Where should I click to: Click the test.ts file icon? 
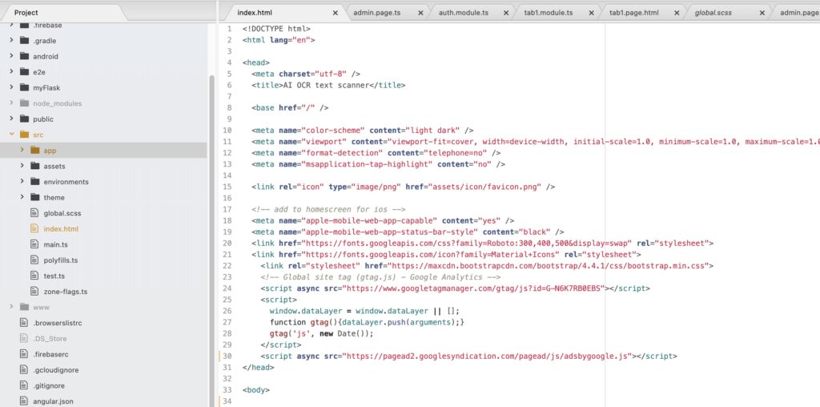(34, 276)
